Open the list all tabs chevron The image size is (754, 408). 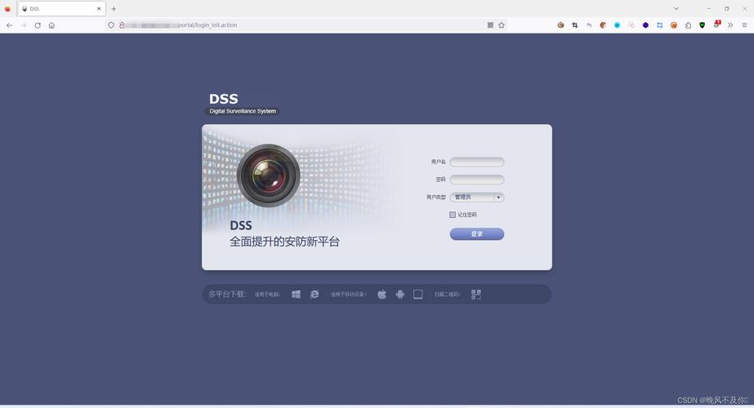click(676, 8)
